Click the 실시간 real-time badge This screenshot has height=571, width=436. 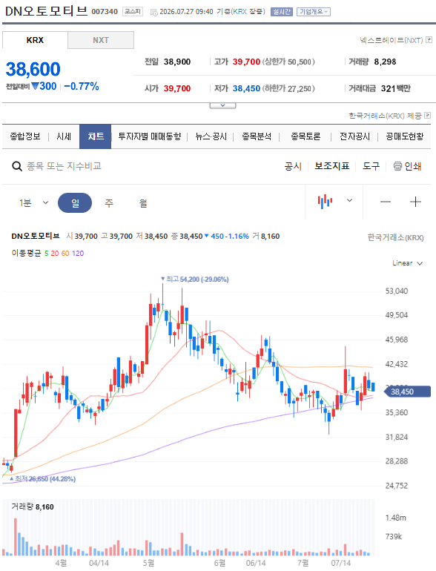click(x=282, y=12)
